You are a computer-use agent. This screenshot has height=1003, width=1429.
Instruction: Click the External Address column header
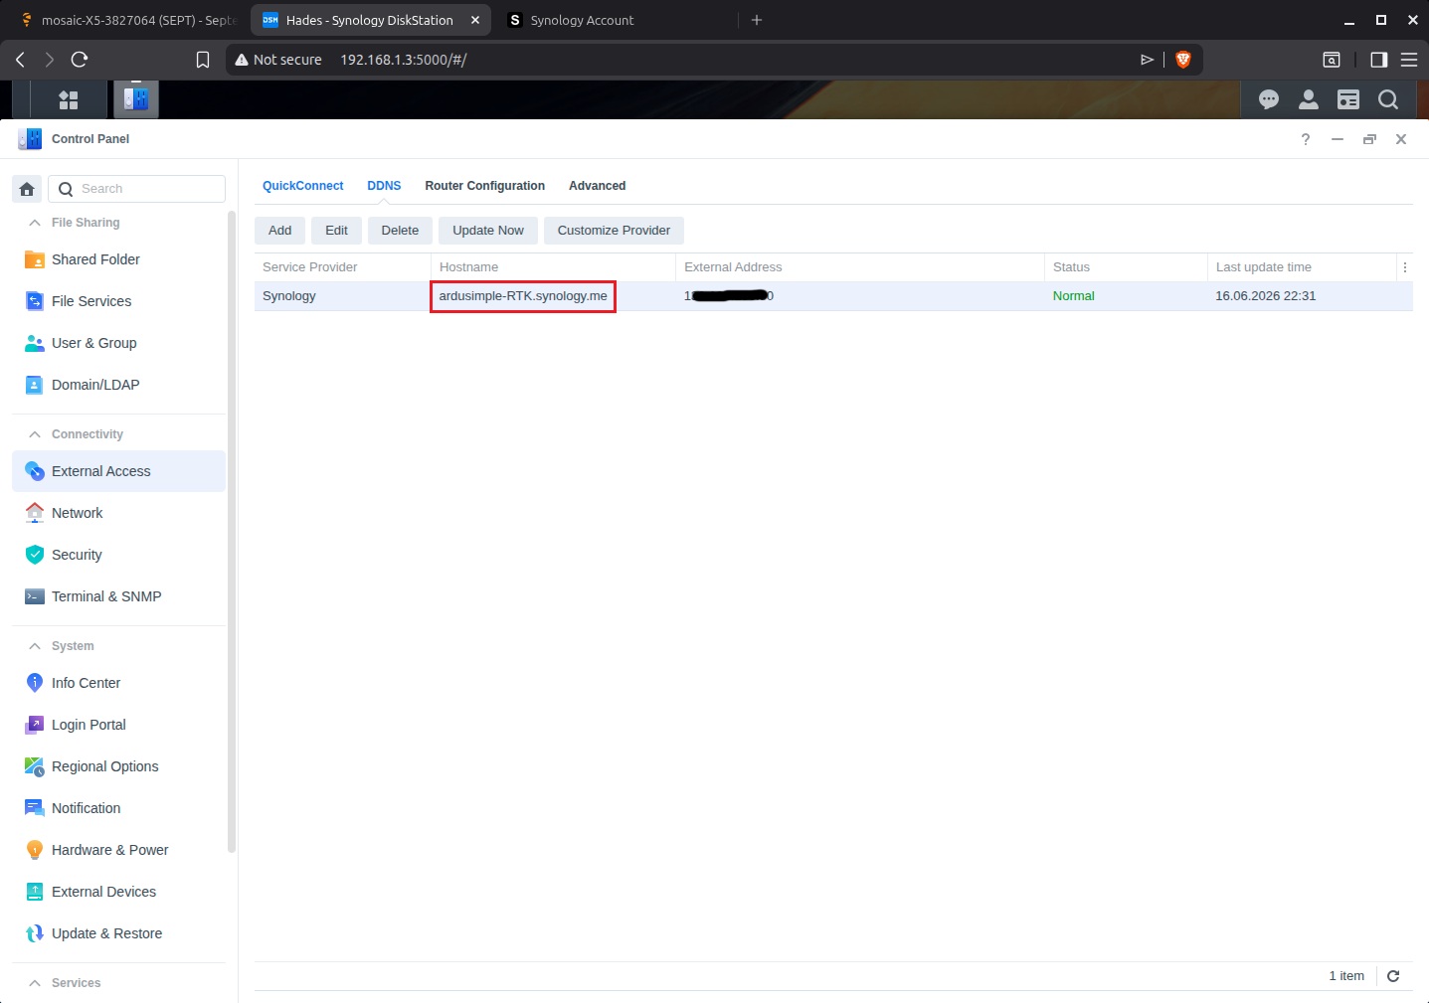point(860,267)
